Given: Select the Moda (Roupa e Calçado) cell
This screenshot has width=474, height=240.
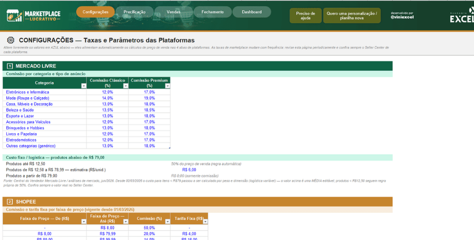Looking at the screenshot, I should tap(45, 98).
